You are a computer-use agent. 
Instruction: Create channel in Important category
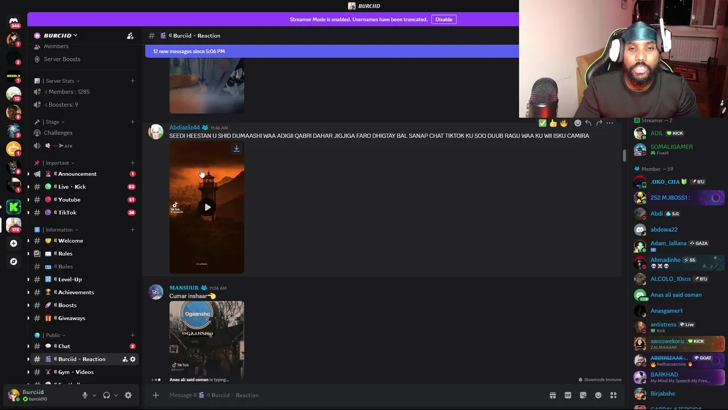click(x=133, y=163)
